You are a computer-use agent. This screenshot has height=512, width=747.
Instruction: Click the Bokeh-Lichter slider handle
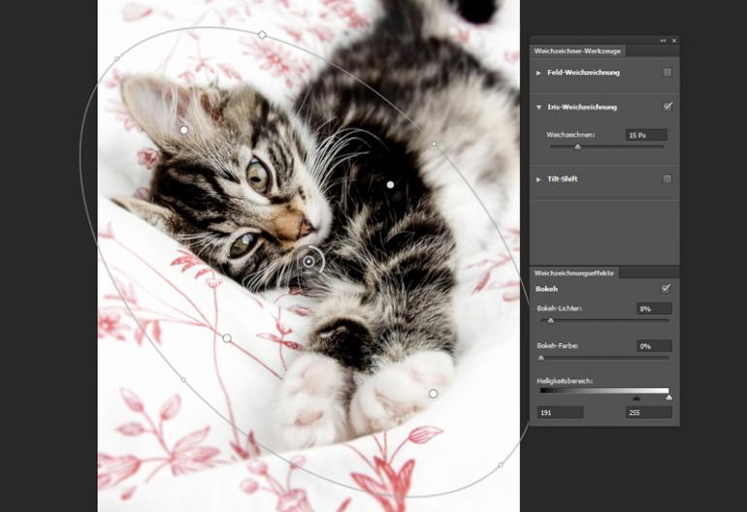click(x=551, y=321)
